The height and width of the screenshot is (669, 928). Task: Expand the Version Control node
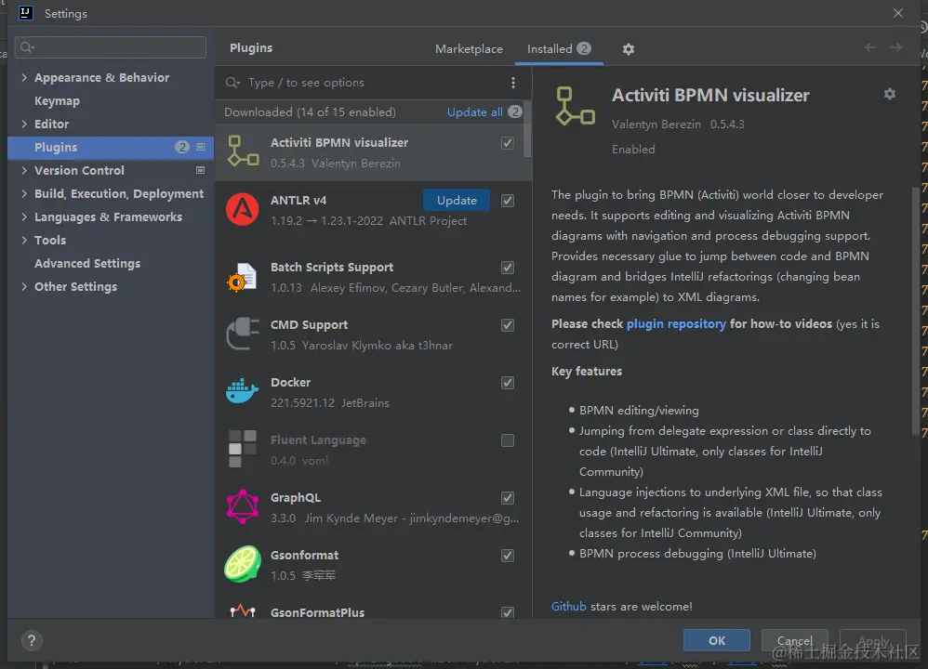(x=24, y=170)
